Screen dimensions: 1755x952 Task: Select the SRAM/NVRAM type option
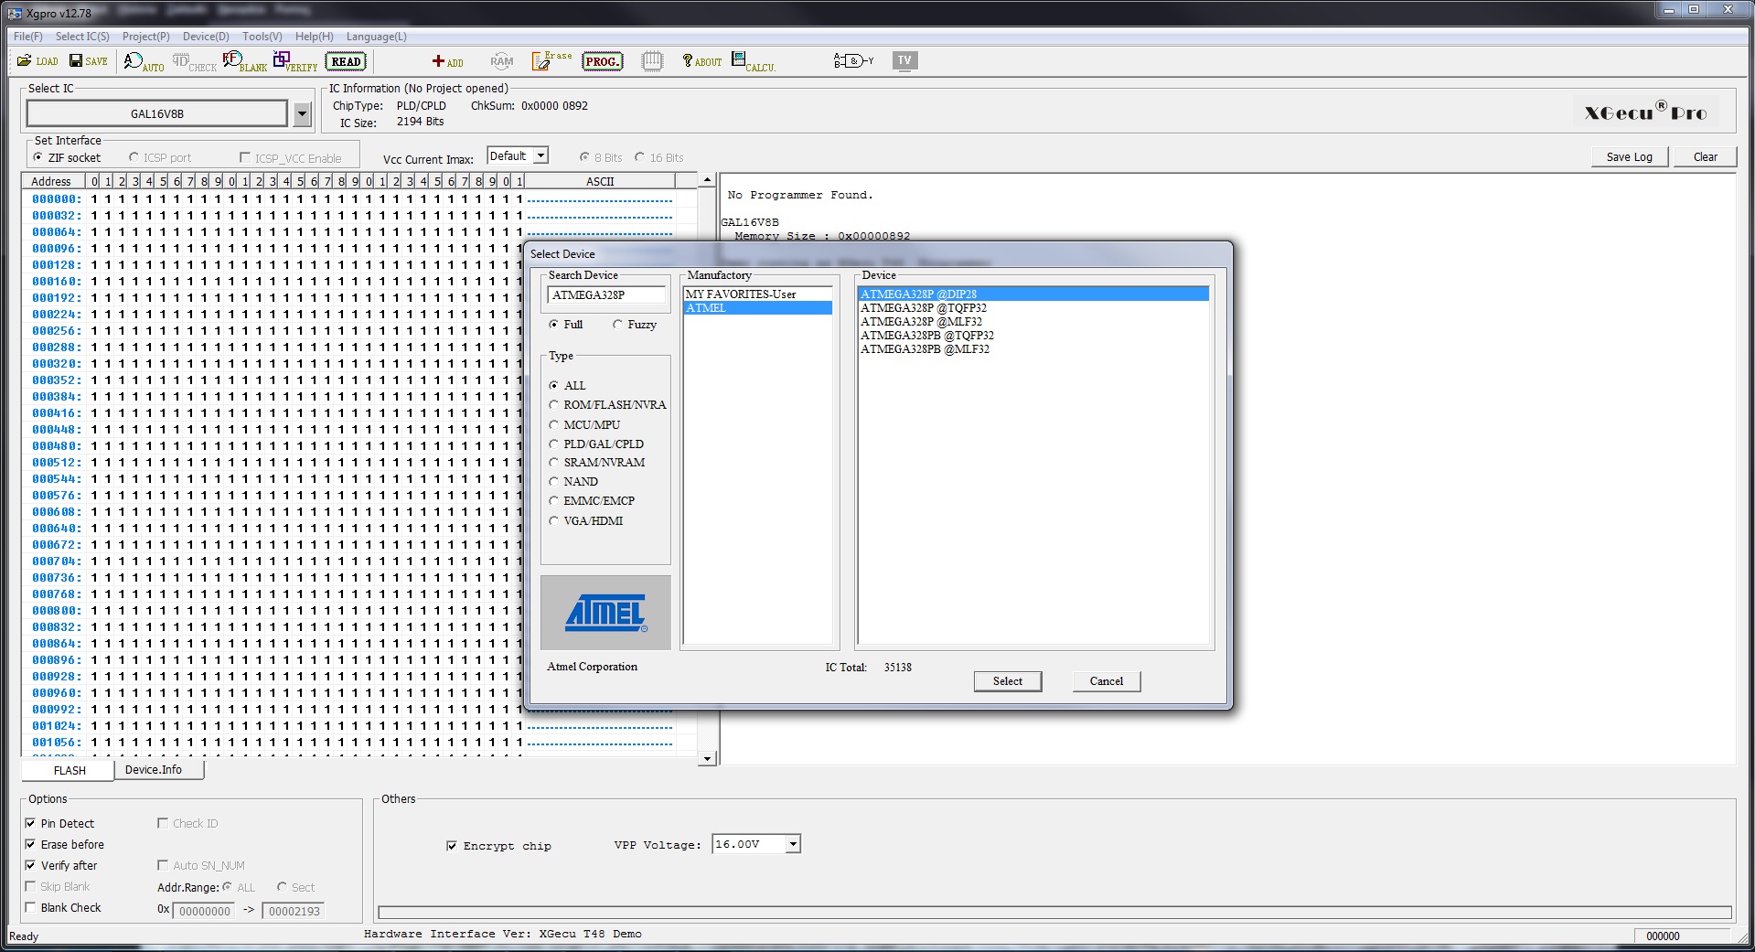tap(554, 463)
